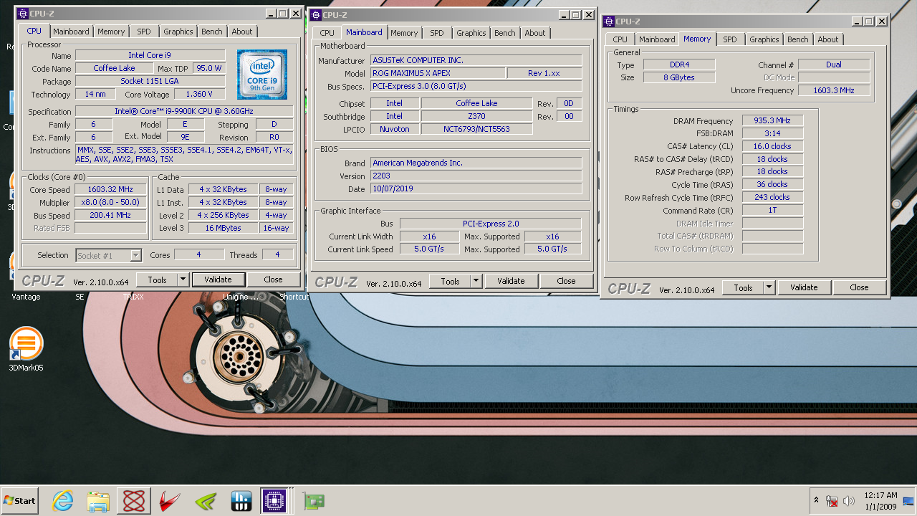Select Memory tab in middle Mainboard window
The width and height of the screenshot is (917, 516).
pyautogui.click(x=404, y=33)
